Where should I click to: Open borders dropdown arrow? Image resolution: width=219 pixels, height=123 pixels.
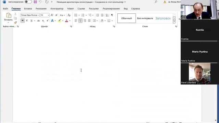(x=112, y=20)
